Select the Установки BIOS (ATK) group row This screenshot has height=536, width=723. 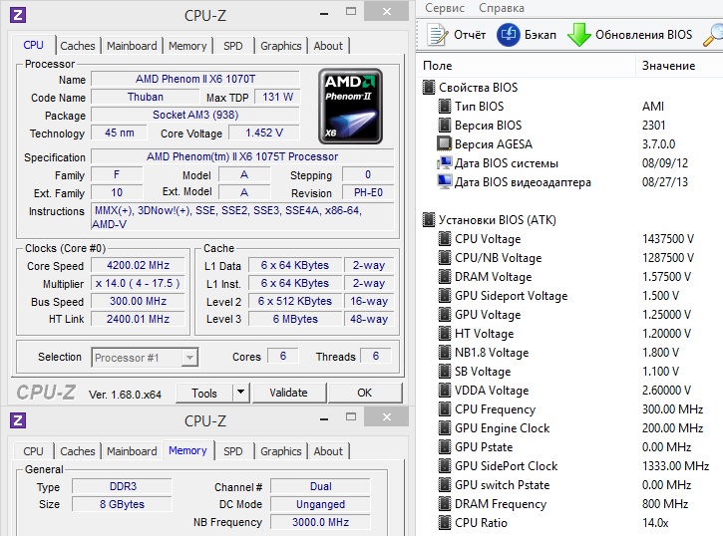pyautogui.click(x=571, y=219)
